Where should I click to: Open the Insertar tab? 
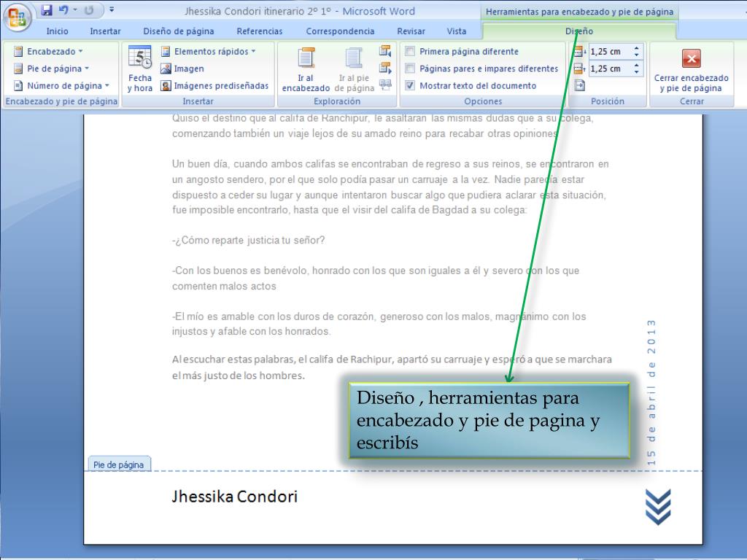coord(105,31)
